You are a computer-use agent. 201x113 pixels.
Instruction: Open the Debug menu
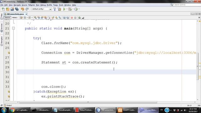43,5
